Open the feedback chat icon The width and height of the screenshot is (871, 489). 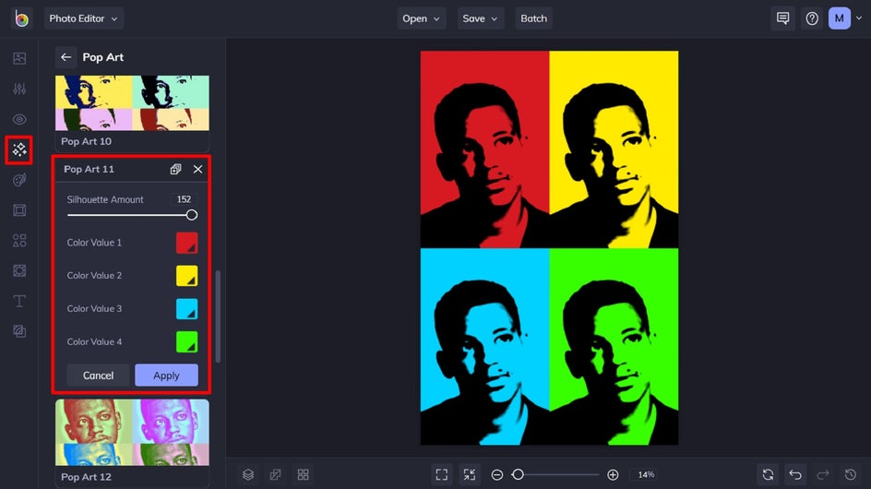coord(782,18)
